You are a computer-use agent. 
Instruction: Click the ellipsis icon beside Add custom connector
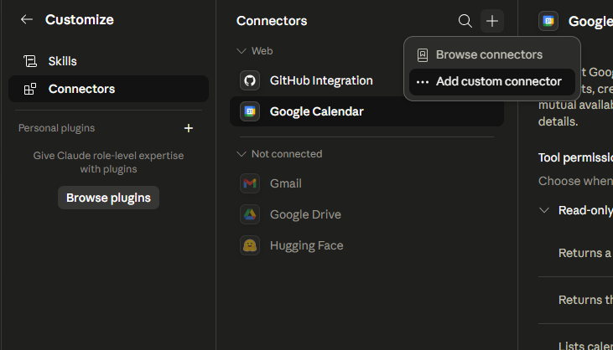point(423,82)
